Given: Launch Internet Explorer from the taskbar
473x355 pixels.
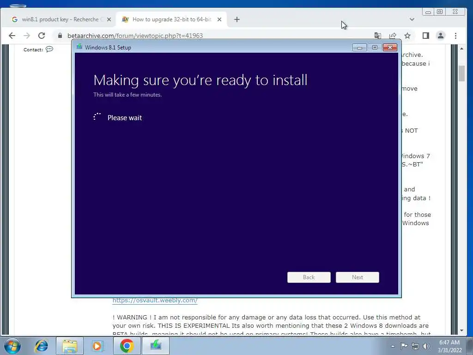Looking at the screenshot, I should 41,346.
